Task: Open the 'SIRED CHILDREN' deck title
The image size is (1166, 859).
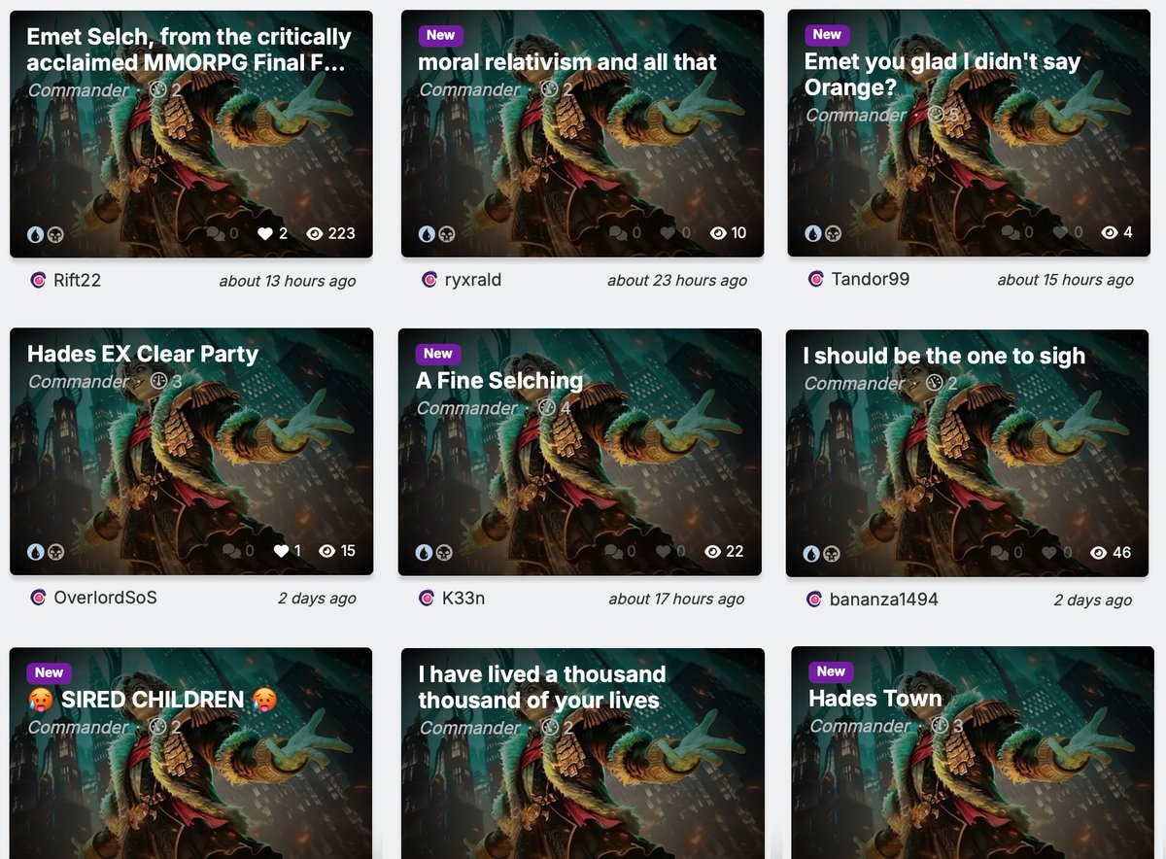Action: point(153,700)
